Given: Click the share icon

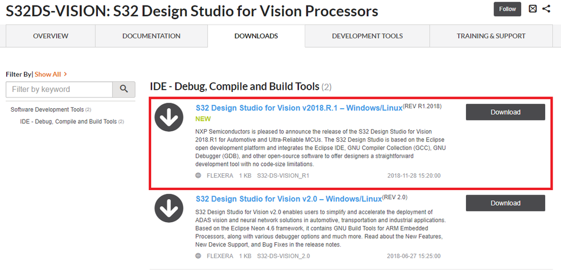Looking at the screenshot, I should (546, 9).
